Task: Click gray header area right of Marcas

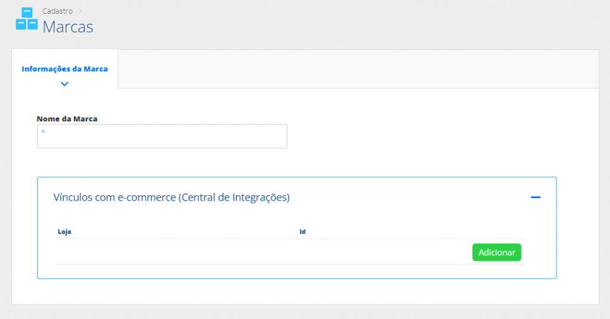Action: (357, 24)
